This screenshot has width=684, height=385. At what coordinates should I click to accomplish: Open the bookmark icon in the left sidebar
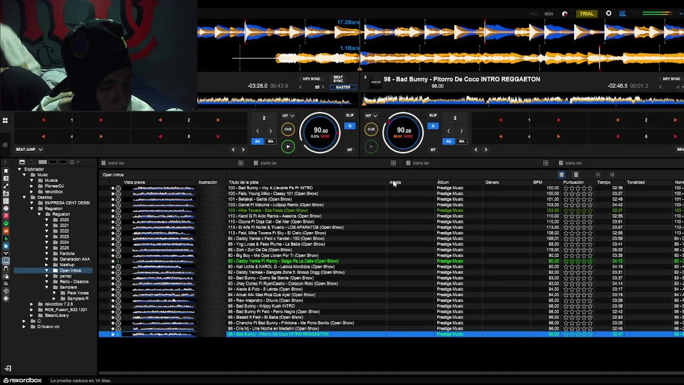point(6,171)
